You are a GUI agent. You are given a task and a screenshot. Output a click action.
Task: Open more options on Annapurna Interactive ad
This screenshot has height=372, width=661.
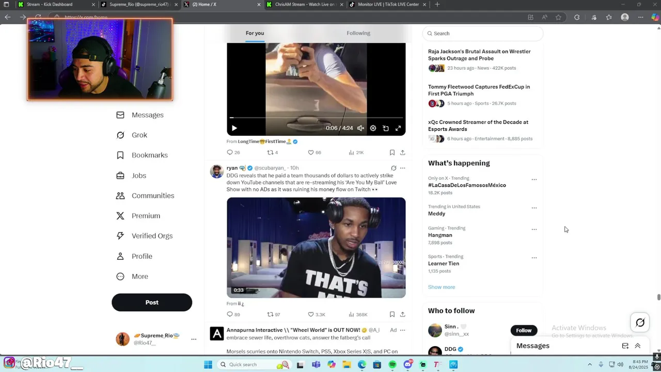(403, 330)
